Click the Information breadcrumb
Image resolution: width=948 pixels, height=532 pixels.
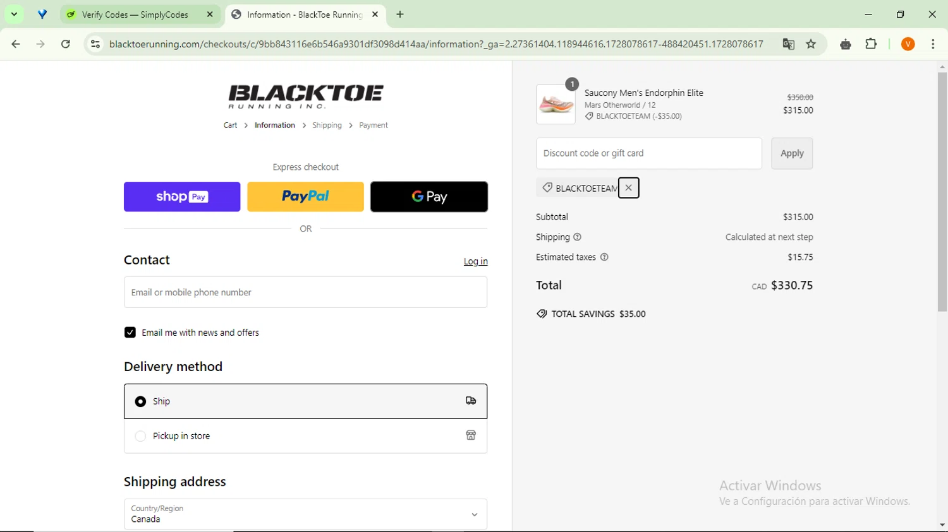pos(275,125)
